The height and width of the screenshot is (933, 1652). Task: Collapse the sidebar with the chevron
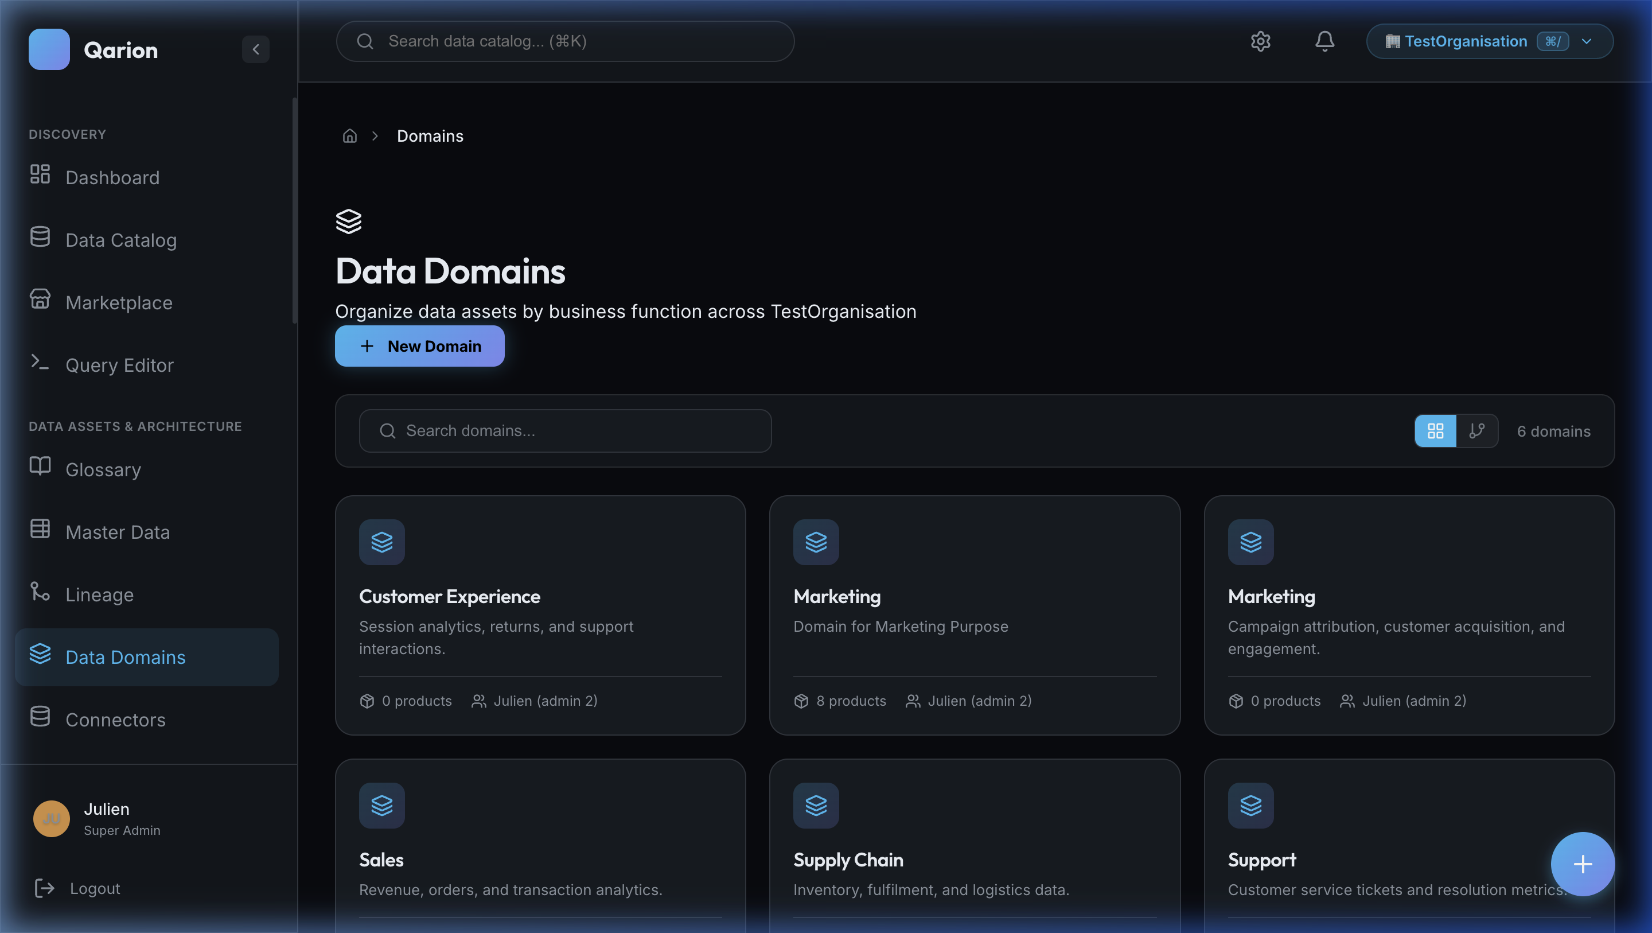click(256, 49)
